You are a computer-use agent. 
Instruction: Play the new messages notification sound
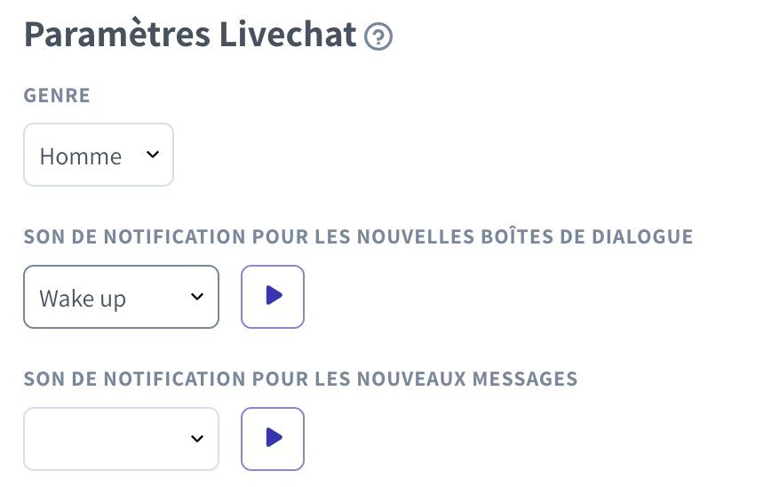point(273,439)
